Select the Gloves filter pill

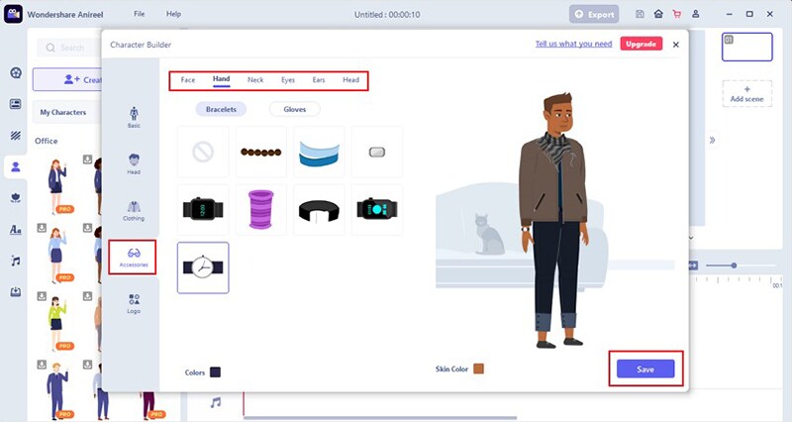pos(294,109)
